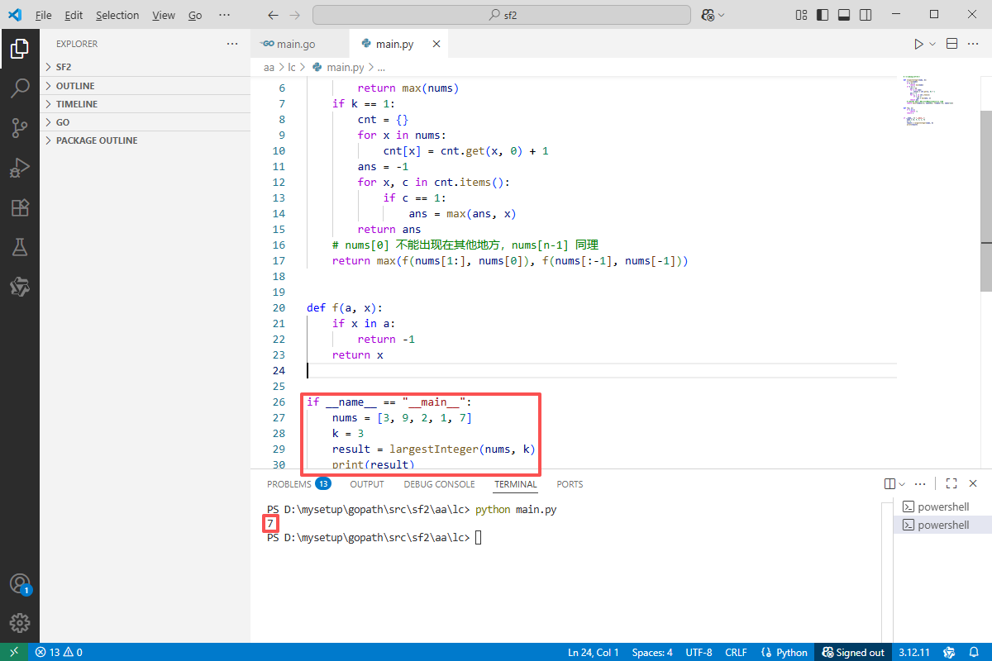Switch to the DEBUG CONSOLE tab
992x661 pixels.
439,484
